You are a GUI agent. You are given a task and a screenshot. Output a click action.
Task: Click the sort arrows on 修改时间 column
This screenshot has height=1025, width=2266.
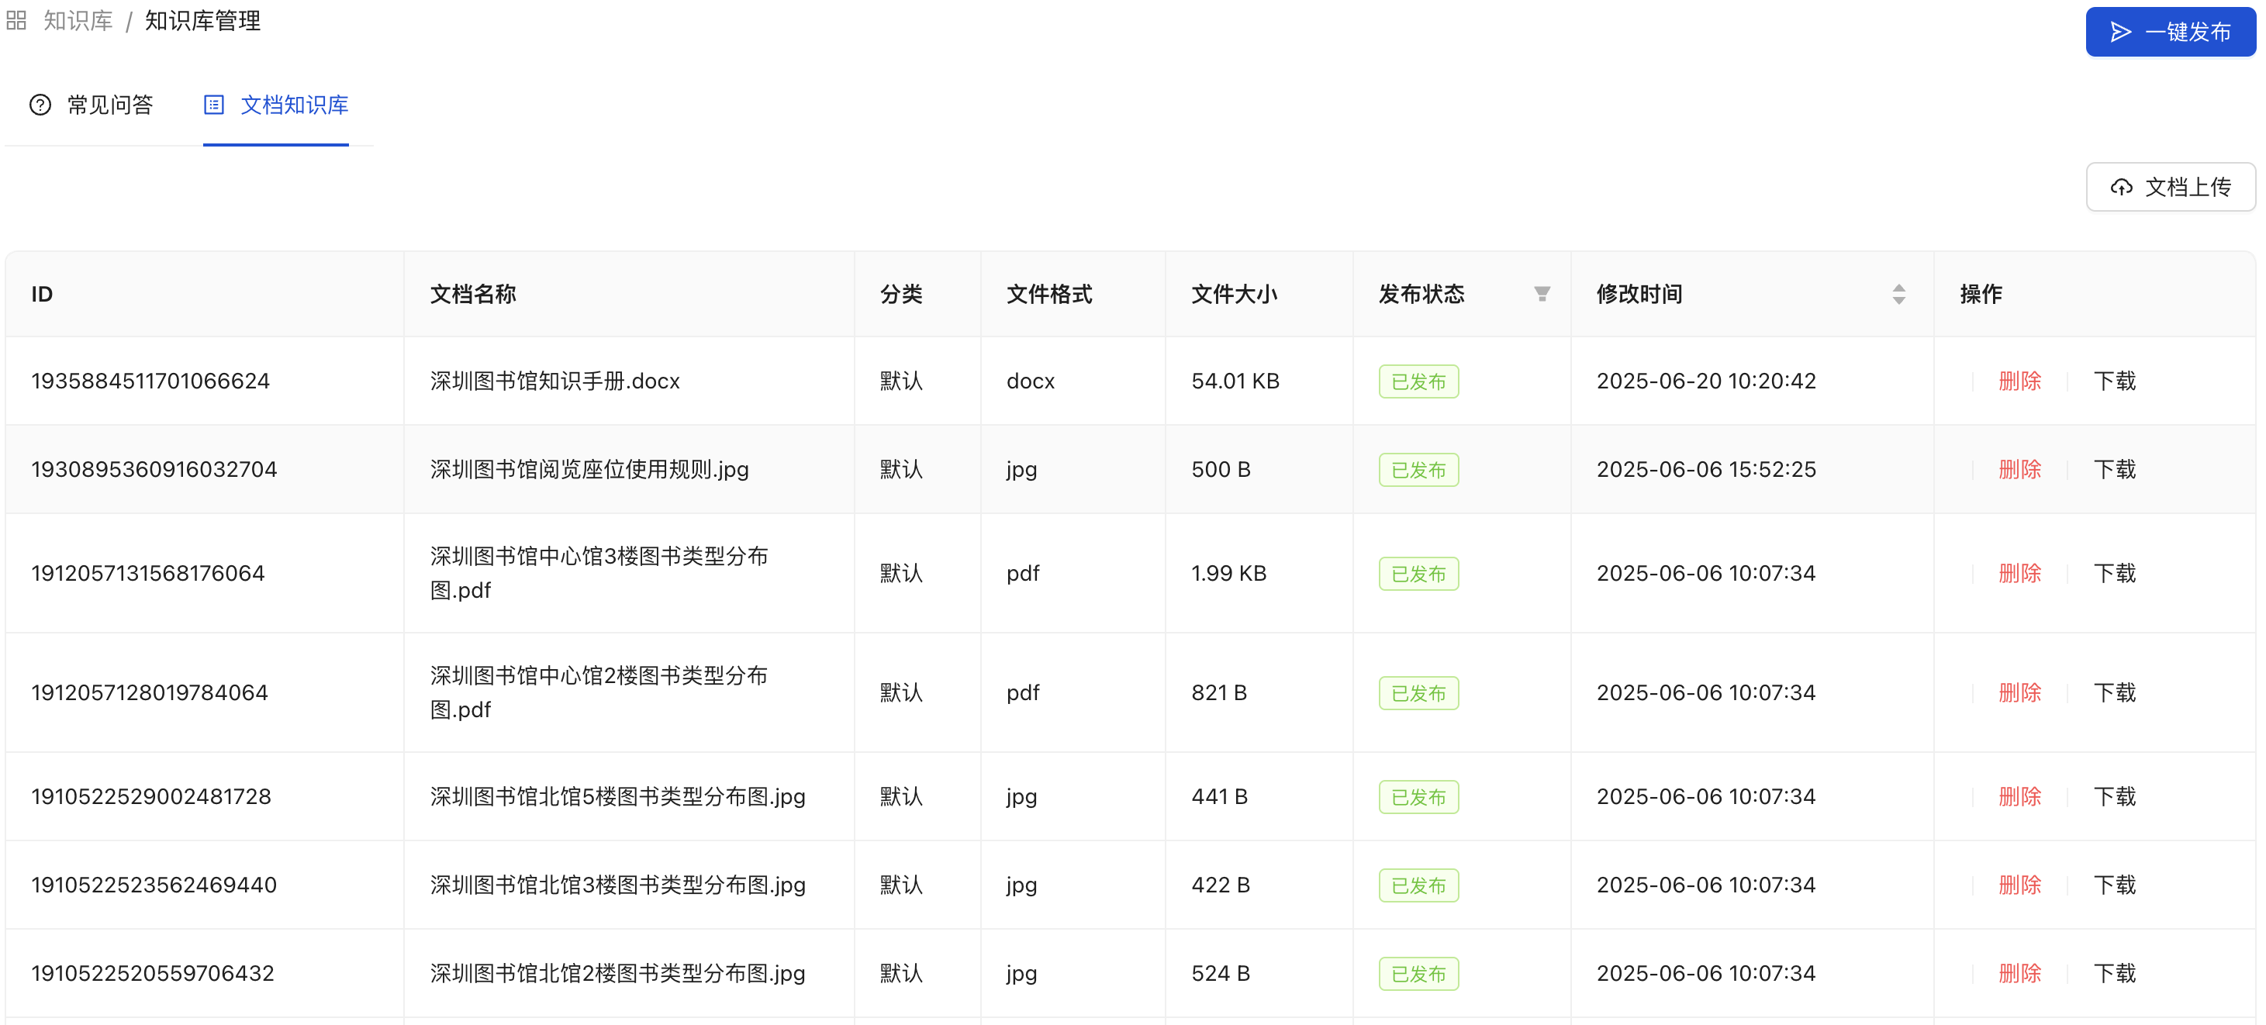1898,294
